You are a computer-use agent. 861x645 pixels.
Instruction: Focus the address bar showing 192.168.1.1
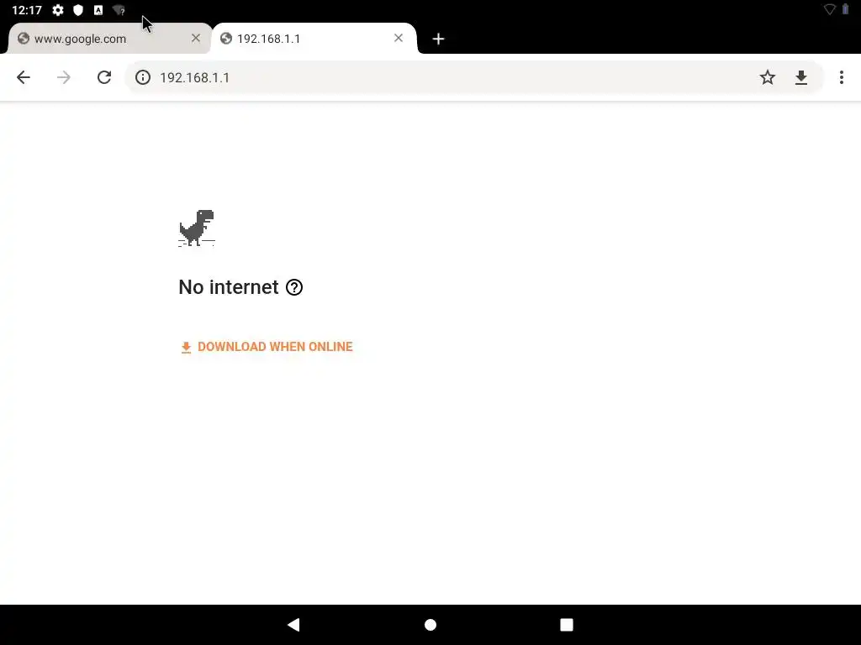tap(451, 77)
